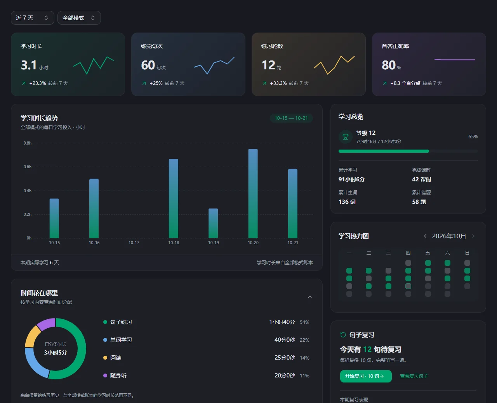Screen dimensions: 497x403
Task: Click the purple 随身听 legend dot
Action: [105, 375]
